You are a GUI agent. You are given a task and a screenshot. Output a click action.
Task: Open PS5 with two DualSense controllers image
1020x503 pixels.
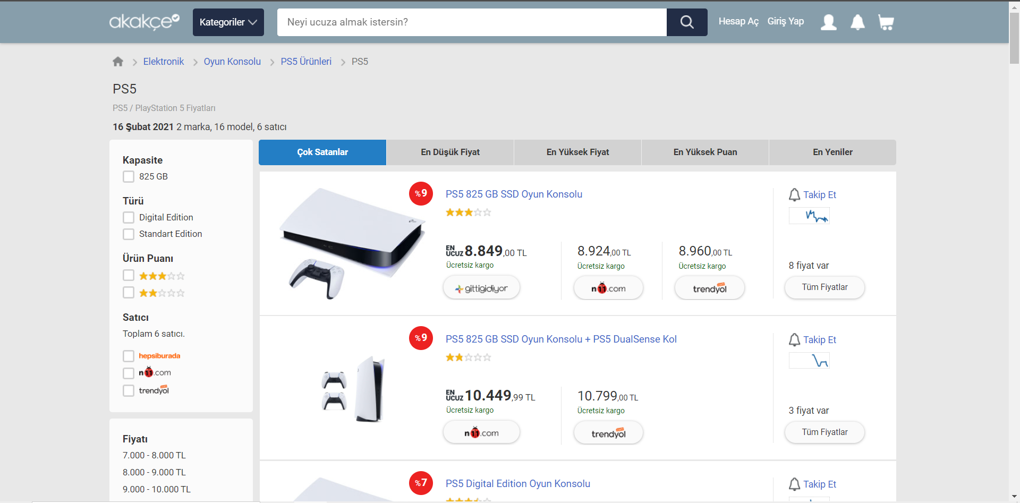(353, 389)
